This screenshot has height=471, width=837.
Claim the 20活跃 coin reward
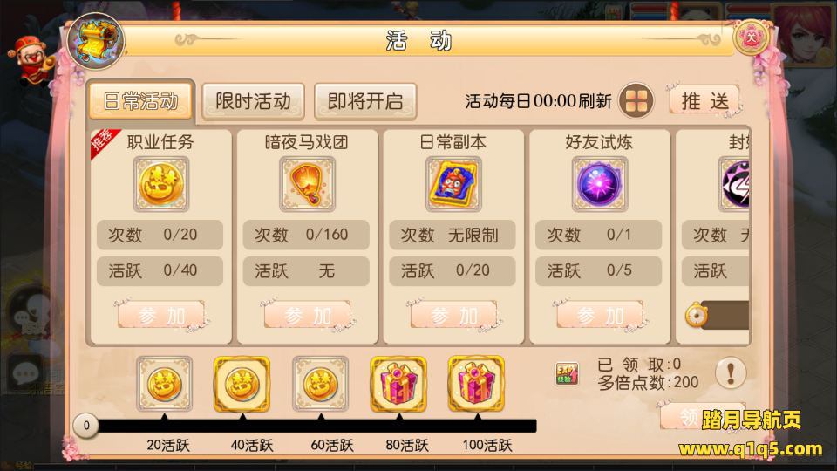point(165,384)
